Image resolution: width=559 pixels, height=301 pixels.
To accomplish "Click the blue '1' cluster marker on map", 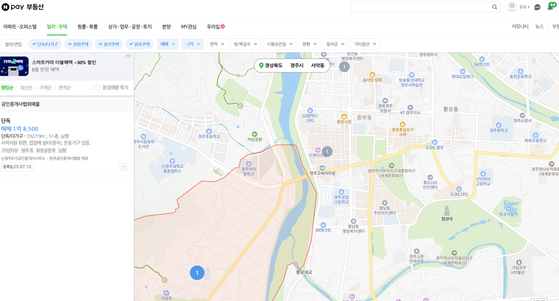I will point(197,273).
